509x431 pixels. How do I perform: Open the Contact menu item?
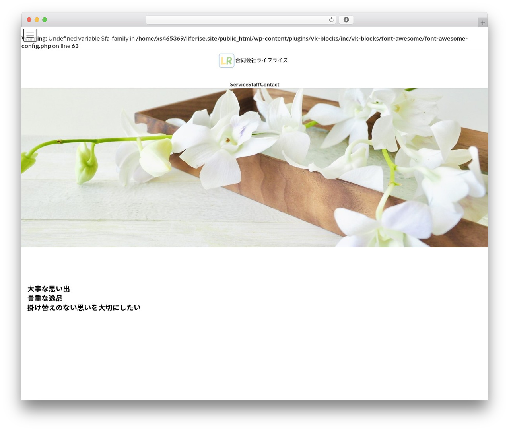click(x=270, y=85)
